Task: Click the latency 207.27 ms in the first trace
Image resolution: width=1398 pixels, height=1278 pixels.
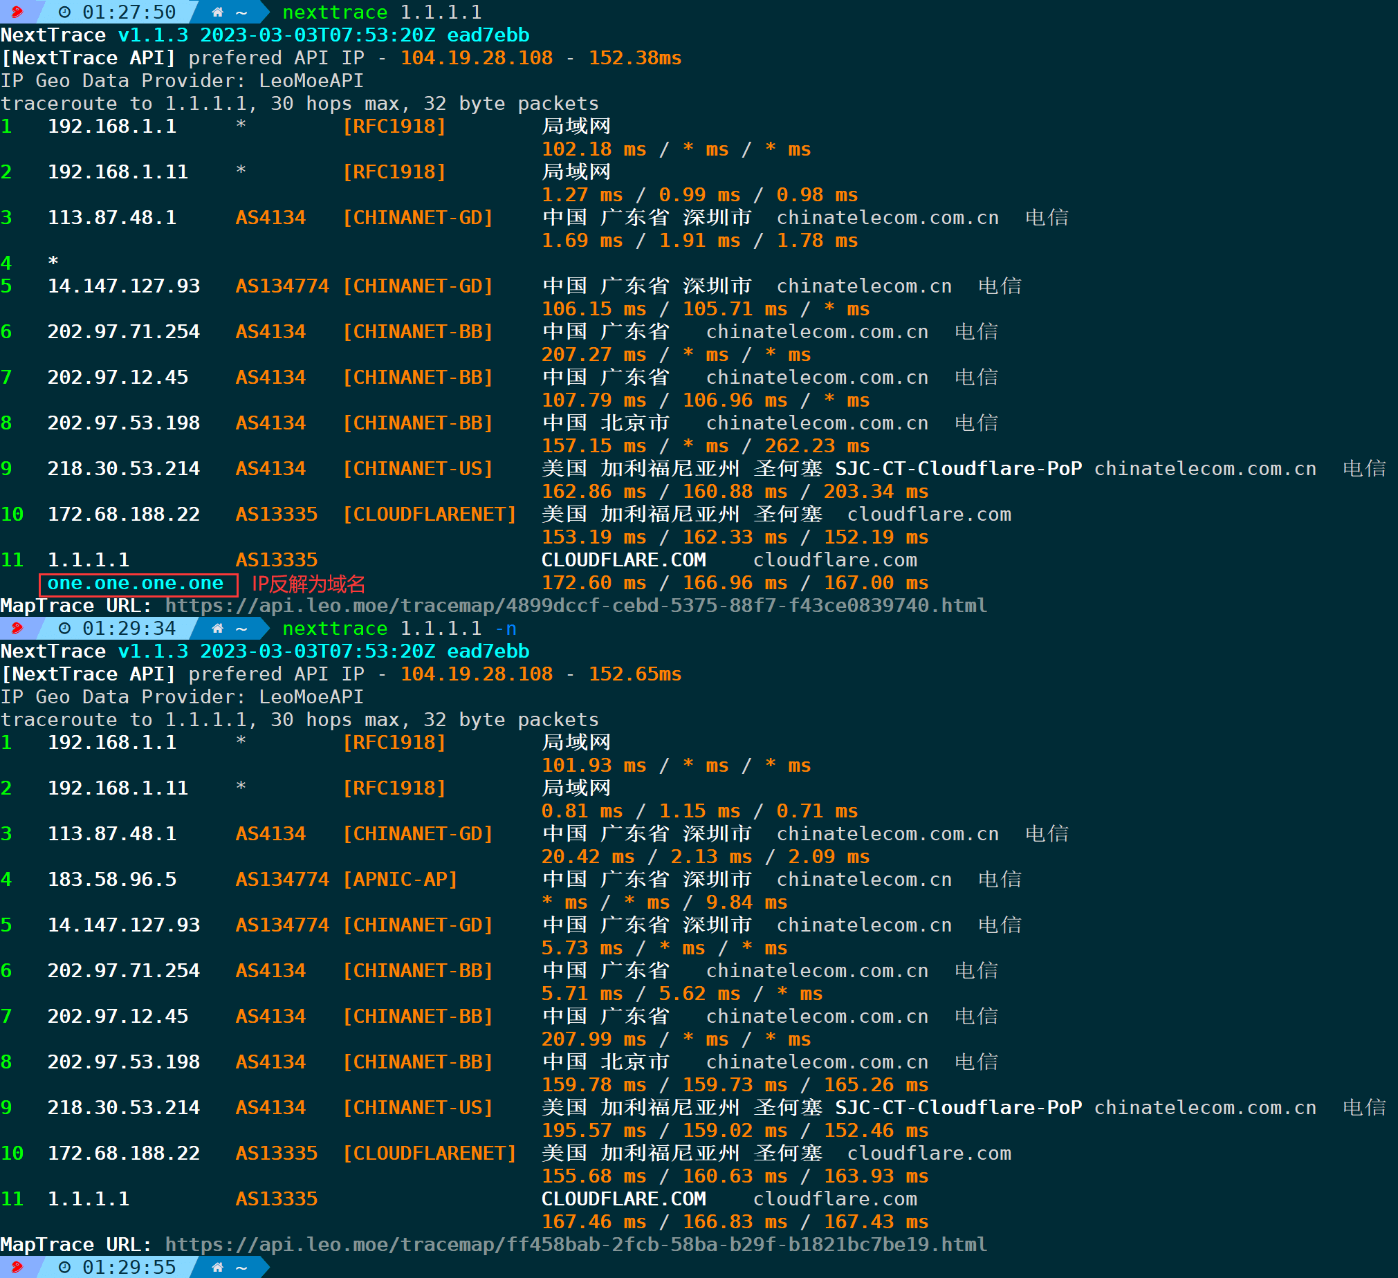Action: [594, 354]
